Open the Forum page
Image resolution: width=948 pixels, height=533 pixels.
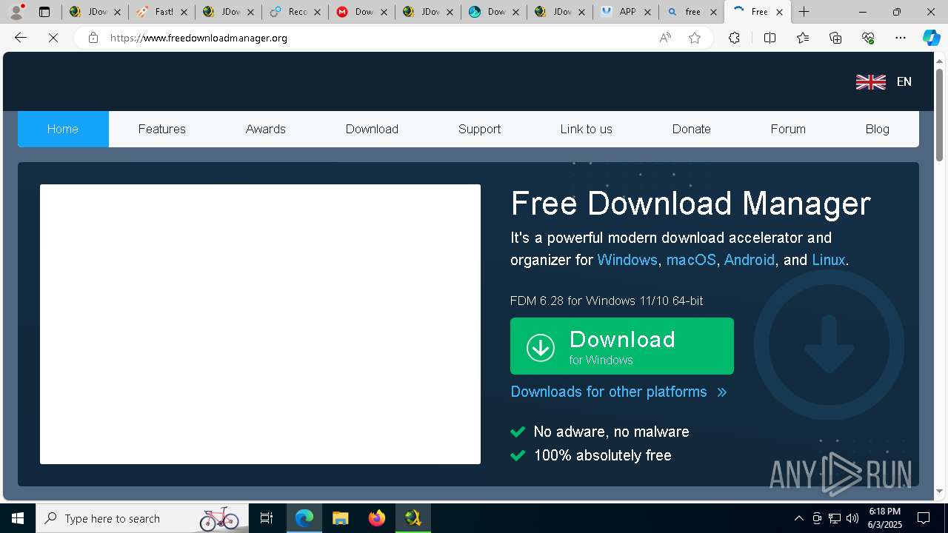(788, 129)
